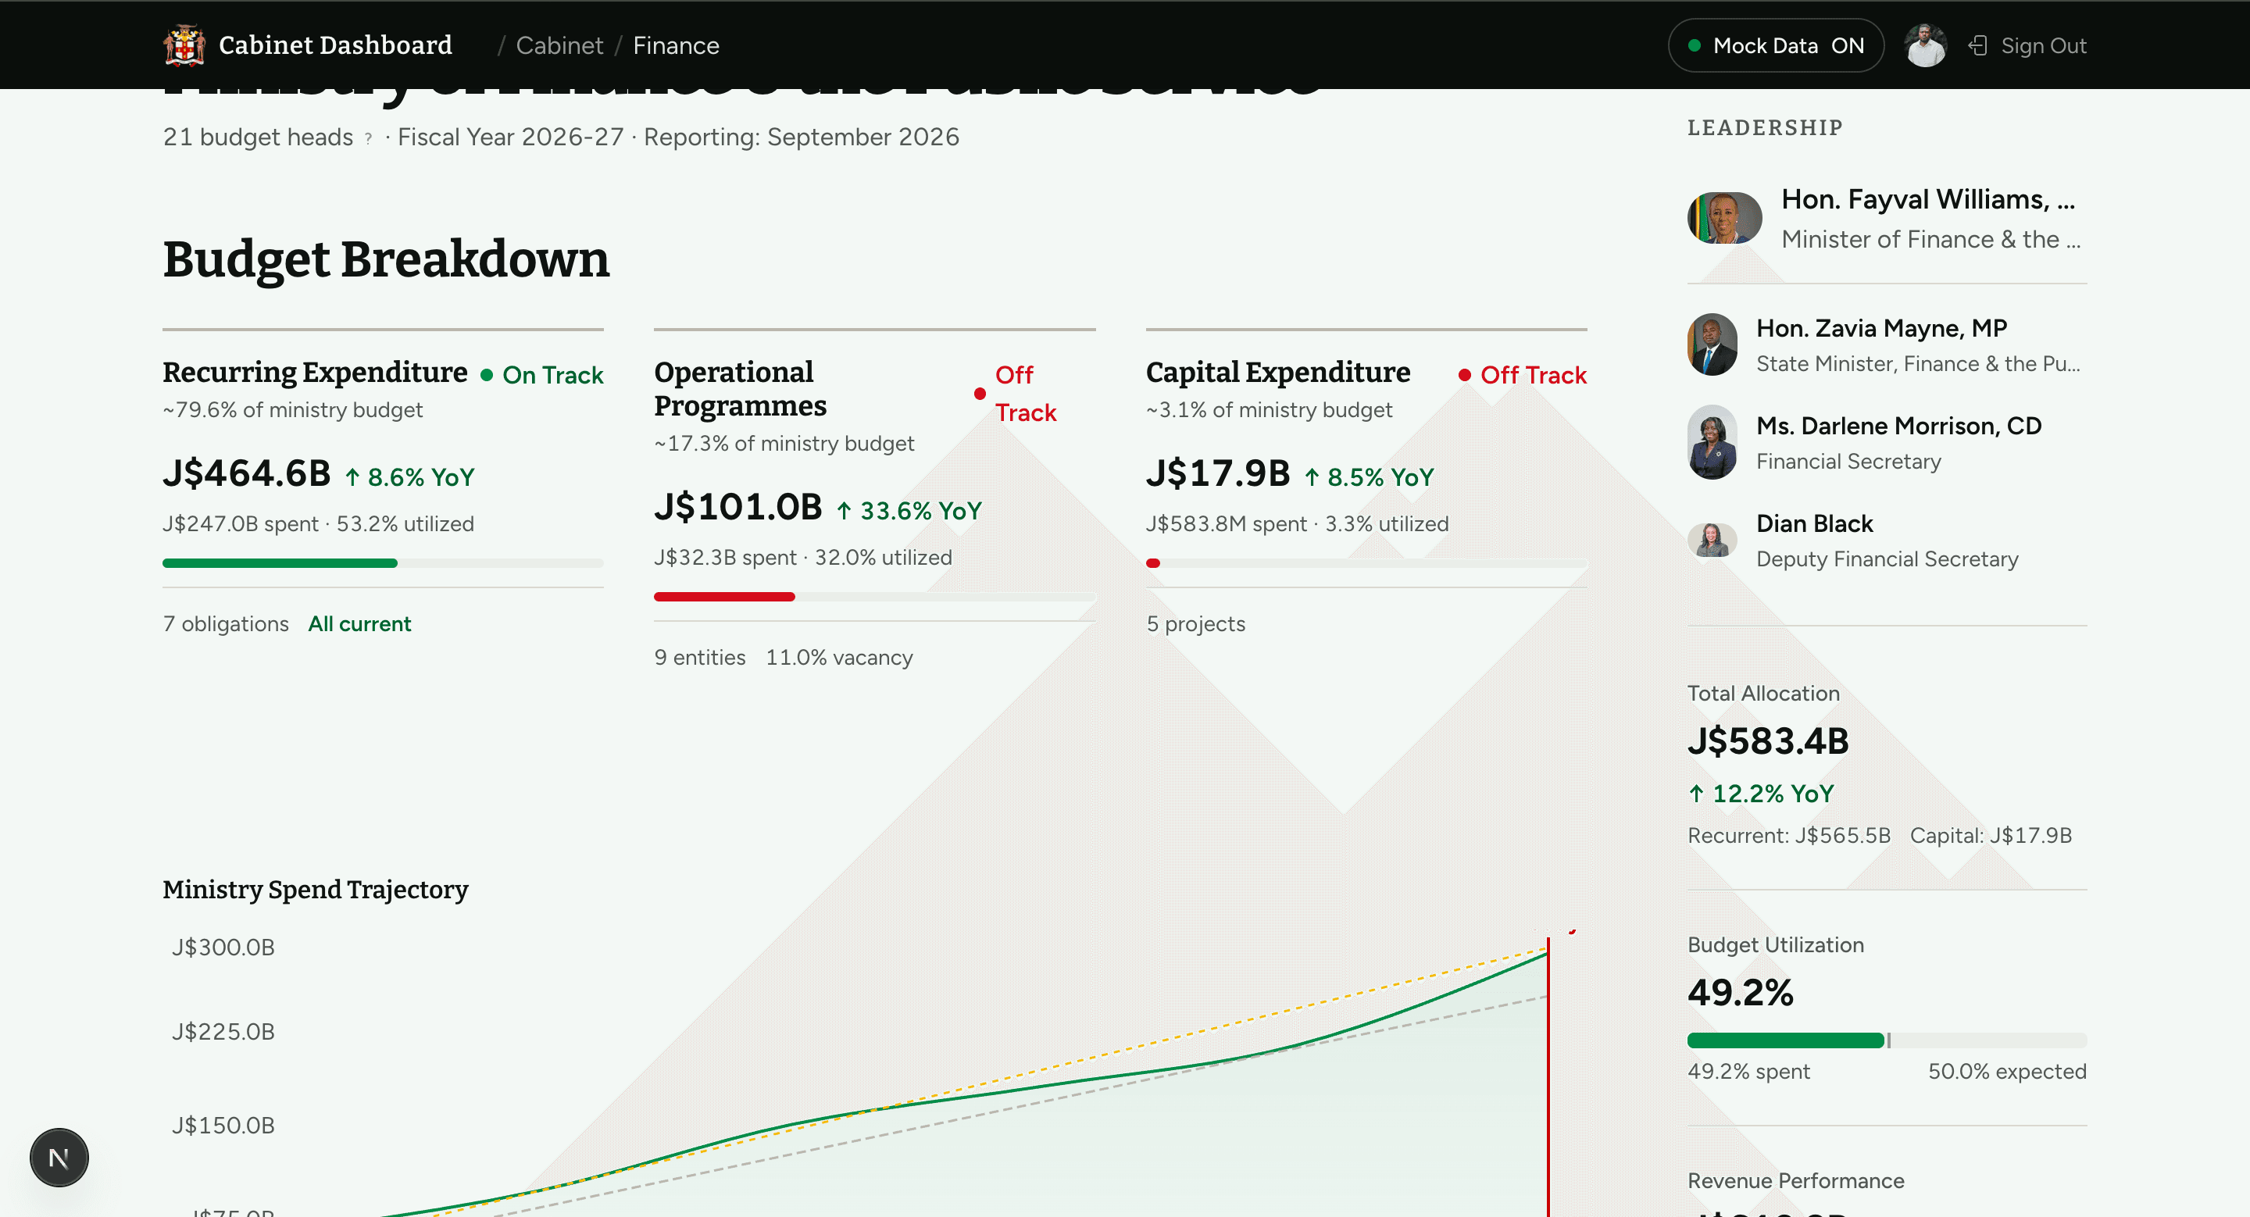
Task: Click the green On Track status
Action: pyautogui.click(x=541, y=376)
